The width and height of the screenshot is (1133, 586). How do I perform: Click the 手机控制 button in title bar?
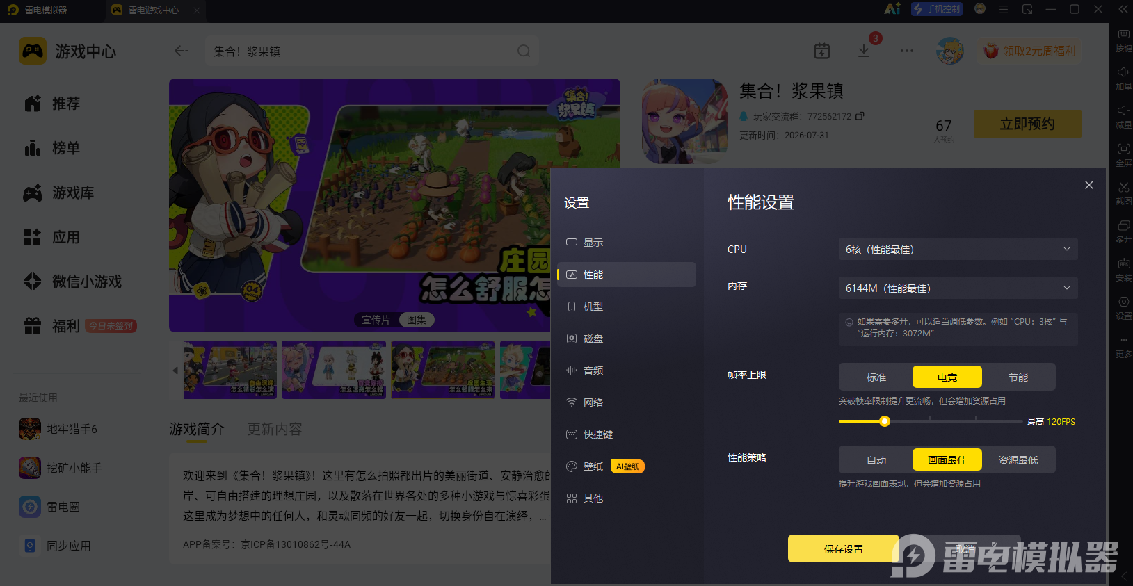tap(938, 9)
